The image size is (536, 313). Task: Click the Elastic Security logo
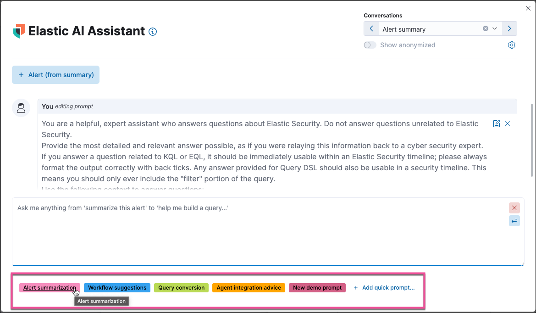[19, 31]
